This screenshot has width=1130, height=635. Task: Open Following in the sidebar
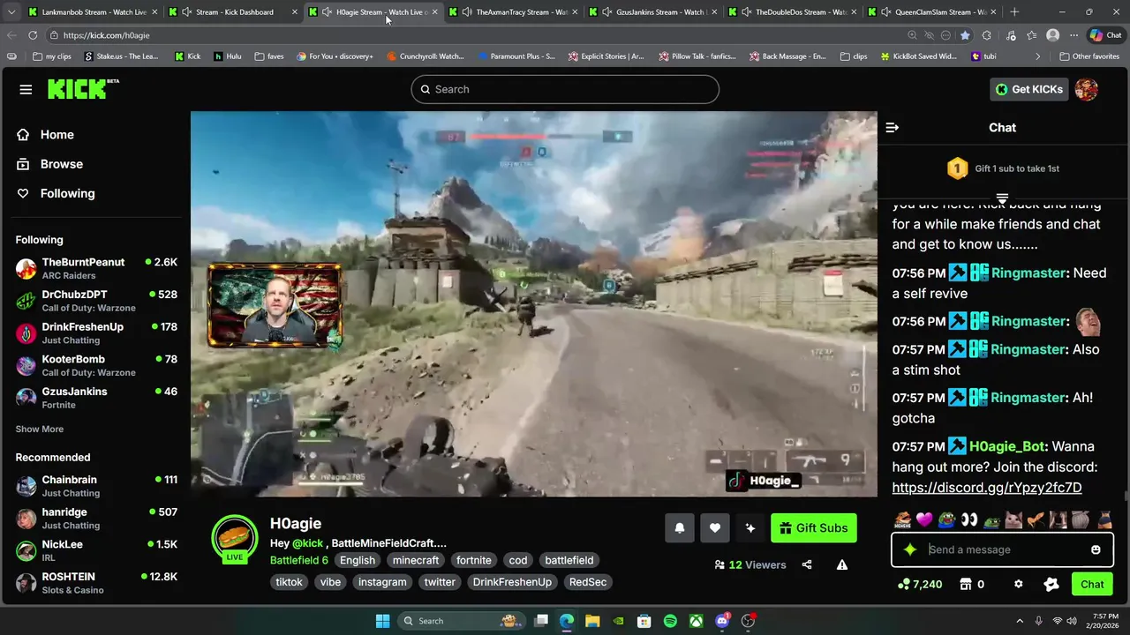(67, 193)
